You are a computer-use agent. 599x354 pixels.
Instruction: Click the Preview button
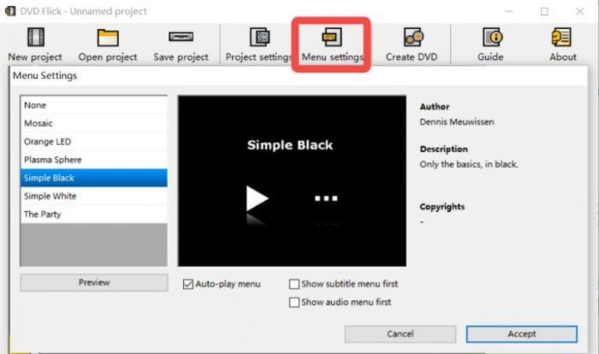tap(94, 283)
